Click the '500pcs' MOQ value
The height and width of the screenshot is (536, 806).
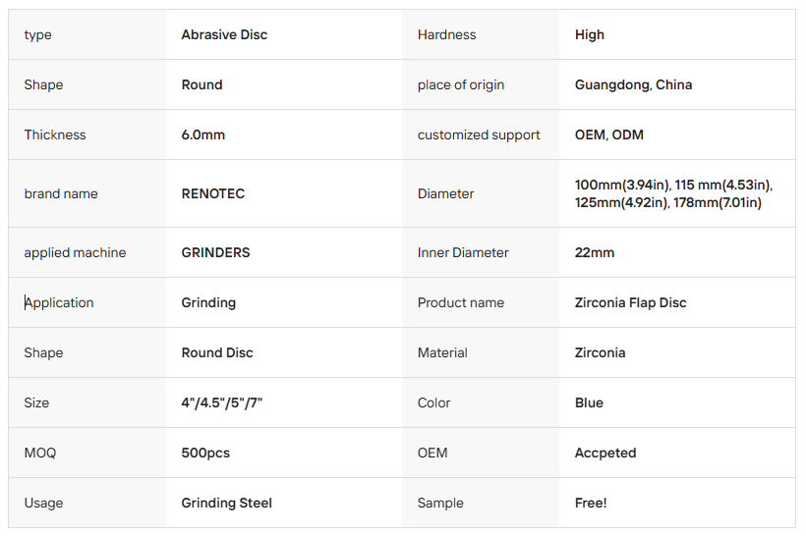pyautogui.click(x=205, y=454)
